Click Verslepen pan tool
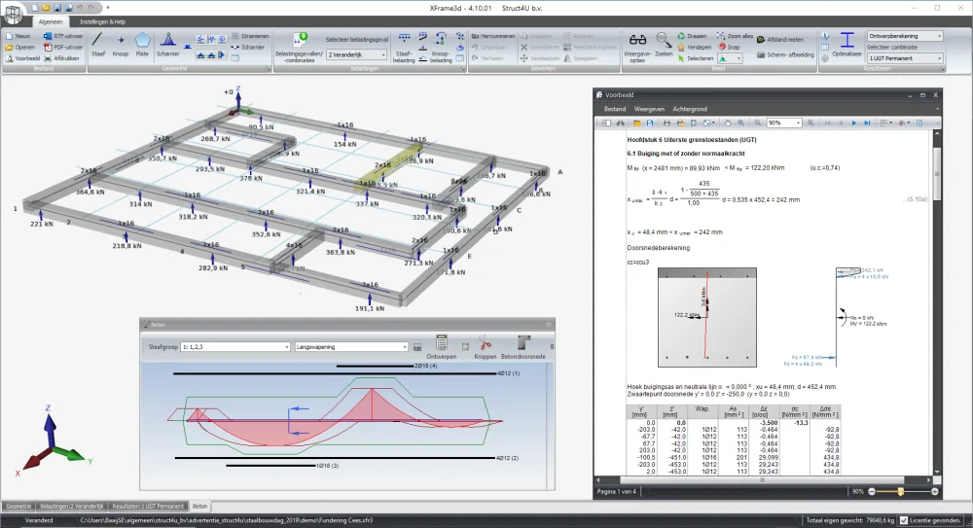 tap(695, 47)
